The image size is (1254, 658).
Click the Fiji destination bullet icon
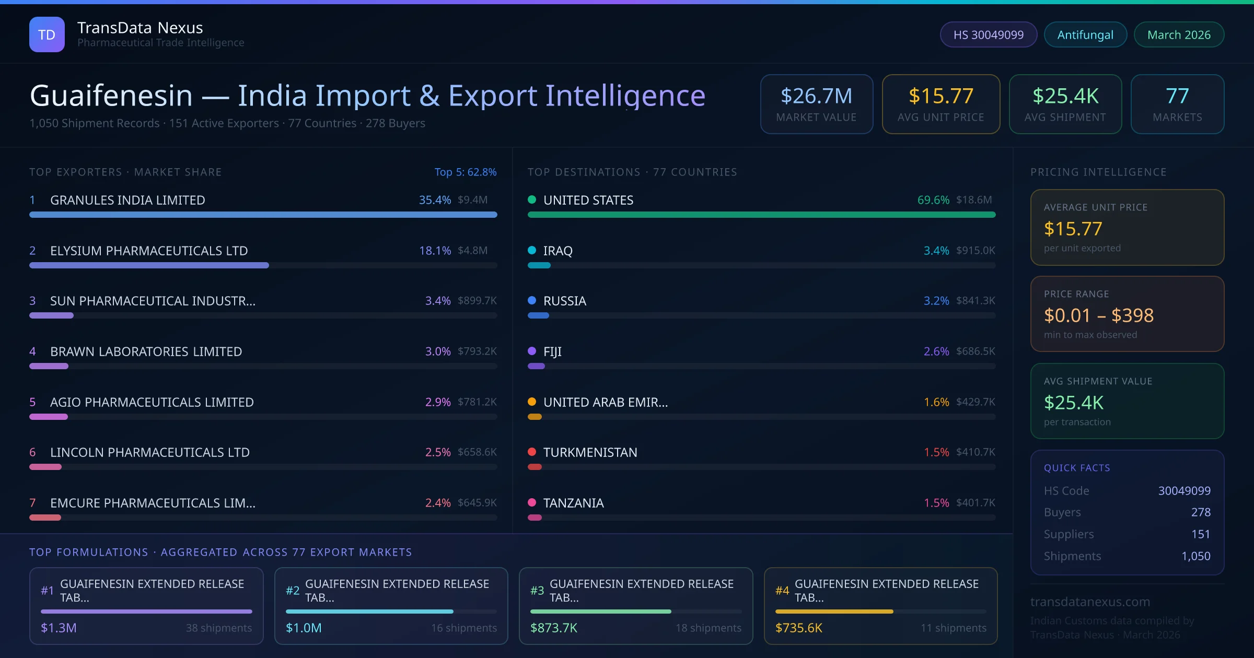(532, 351)
